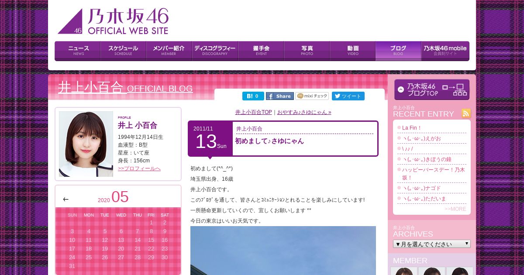This screenshot has height=275, width=524.
Task: Click the 井上小百合 OFFICIAL BLOG title
Action: tap(125, 87)
